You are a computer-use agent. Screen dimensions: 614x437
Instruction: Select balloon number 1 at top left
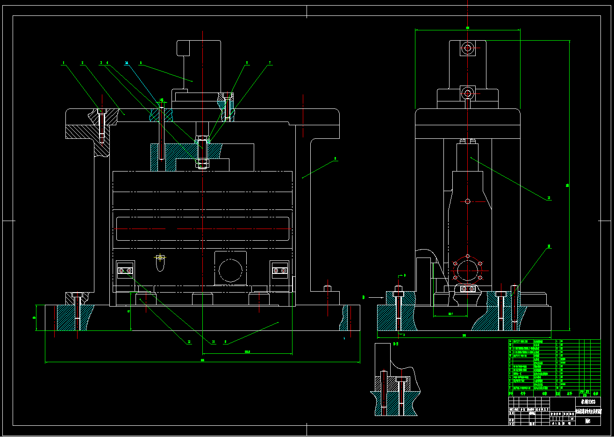64,62
